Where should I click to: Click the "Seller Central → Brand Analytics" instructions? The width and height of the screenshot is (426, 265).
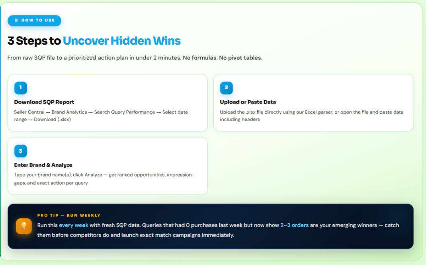(101, 116)
